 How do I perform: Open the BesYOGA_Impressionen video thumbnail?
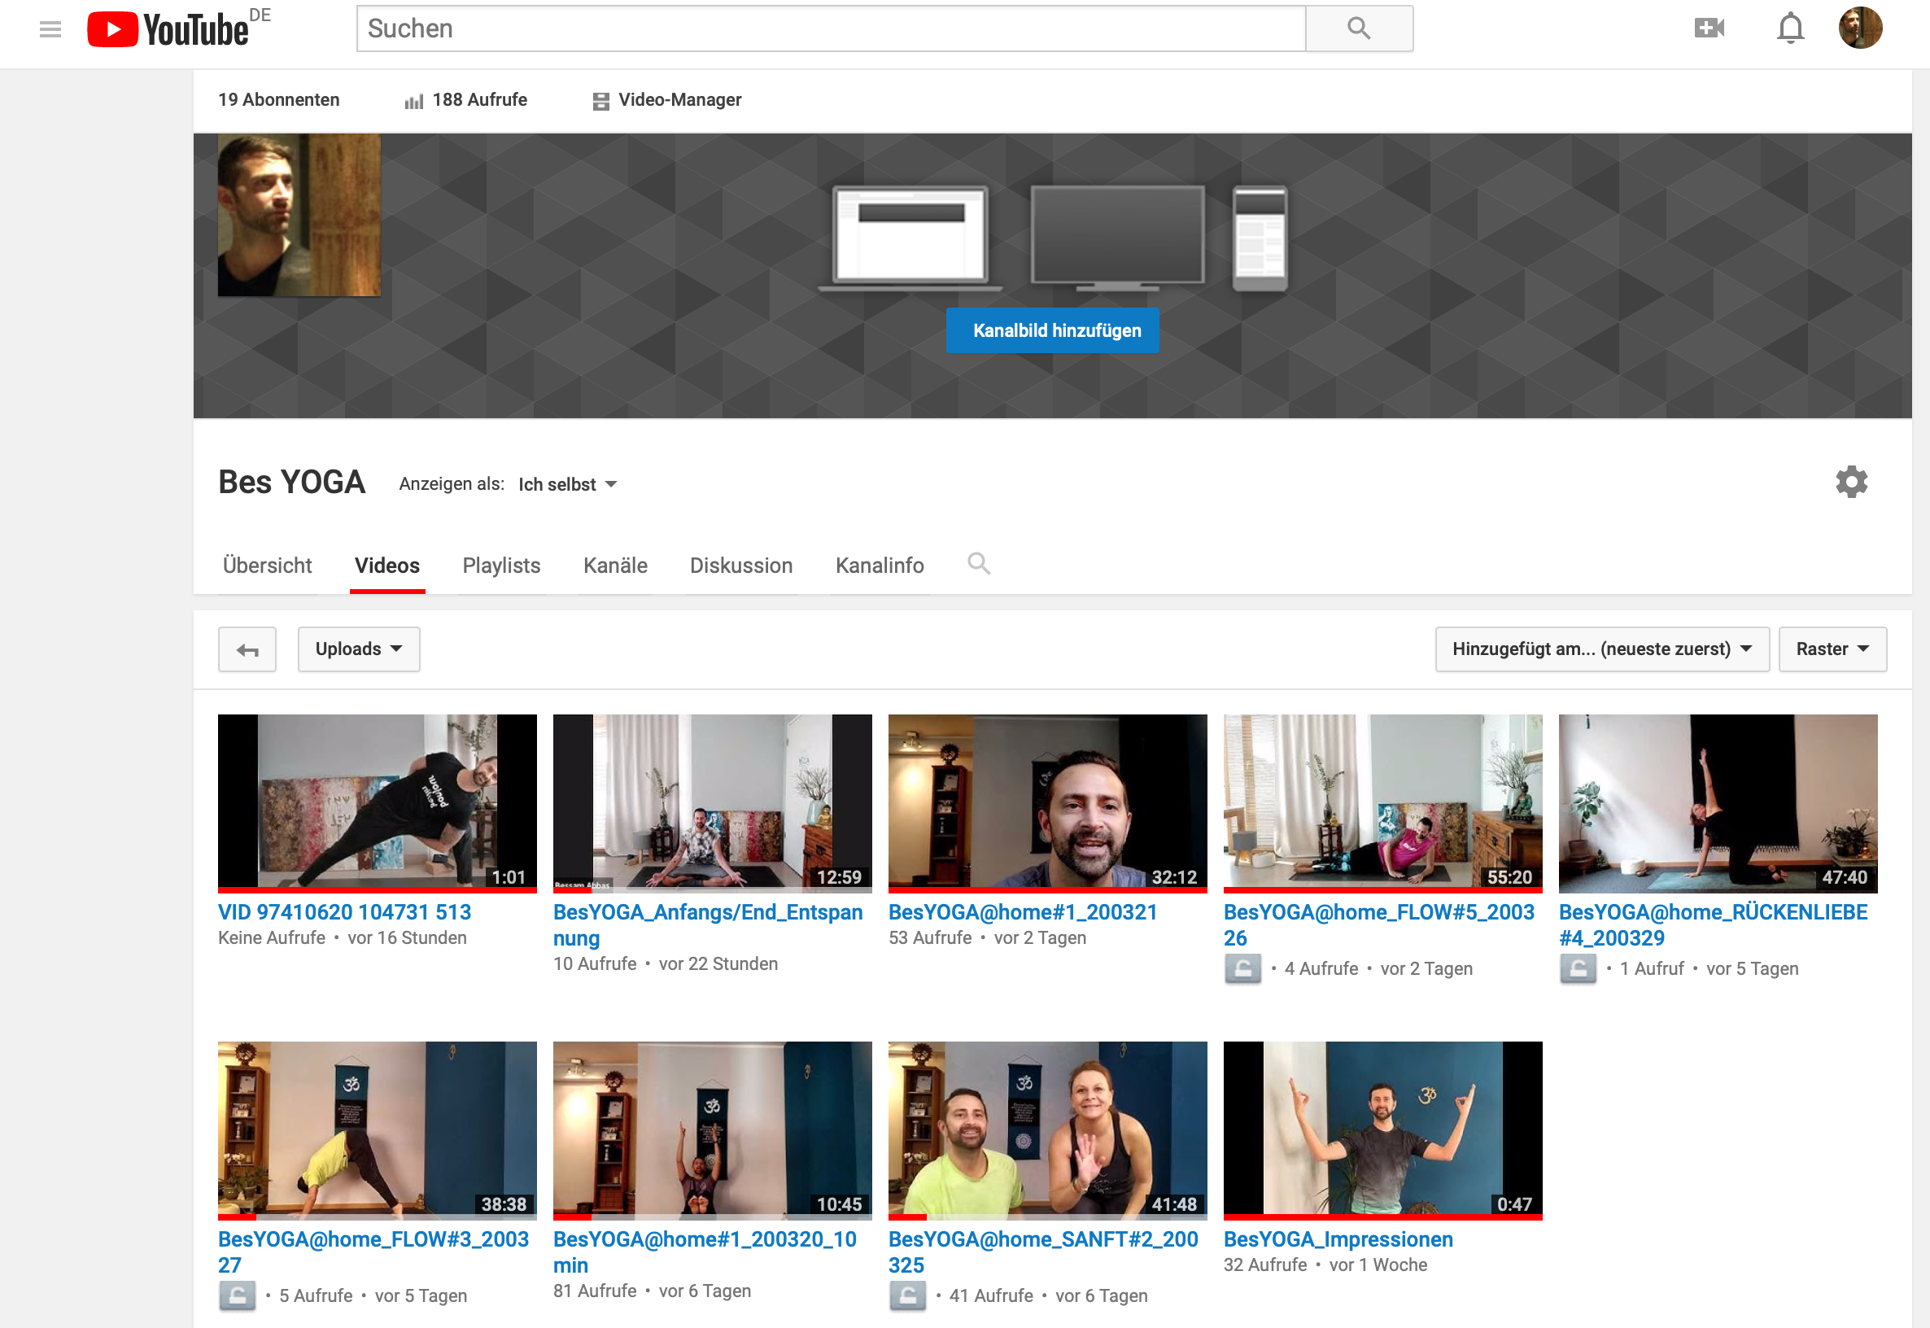(1382, 1129)
